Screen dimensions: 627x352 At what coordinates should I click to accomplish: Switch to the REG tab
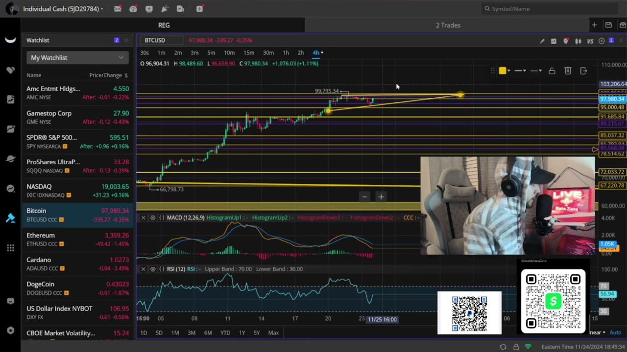click(x=164, y=25)
